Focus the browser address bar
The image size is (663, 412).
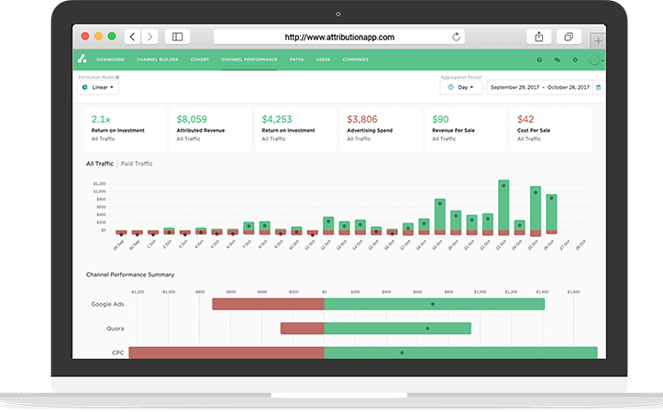click(x=339, y=38)
